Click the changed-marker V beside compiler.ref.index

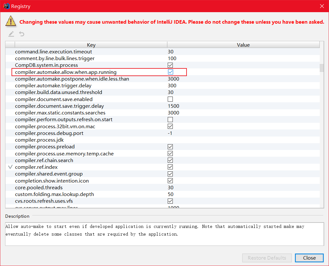10,167
